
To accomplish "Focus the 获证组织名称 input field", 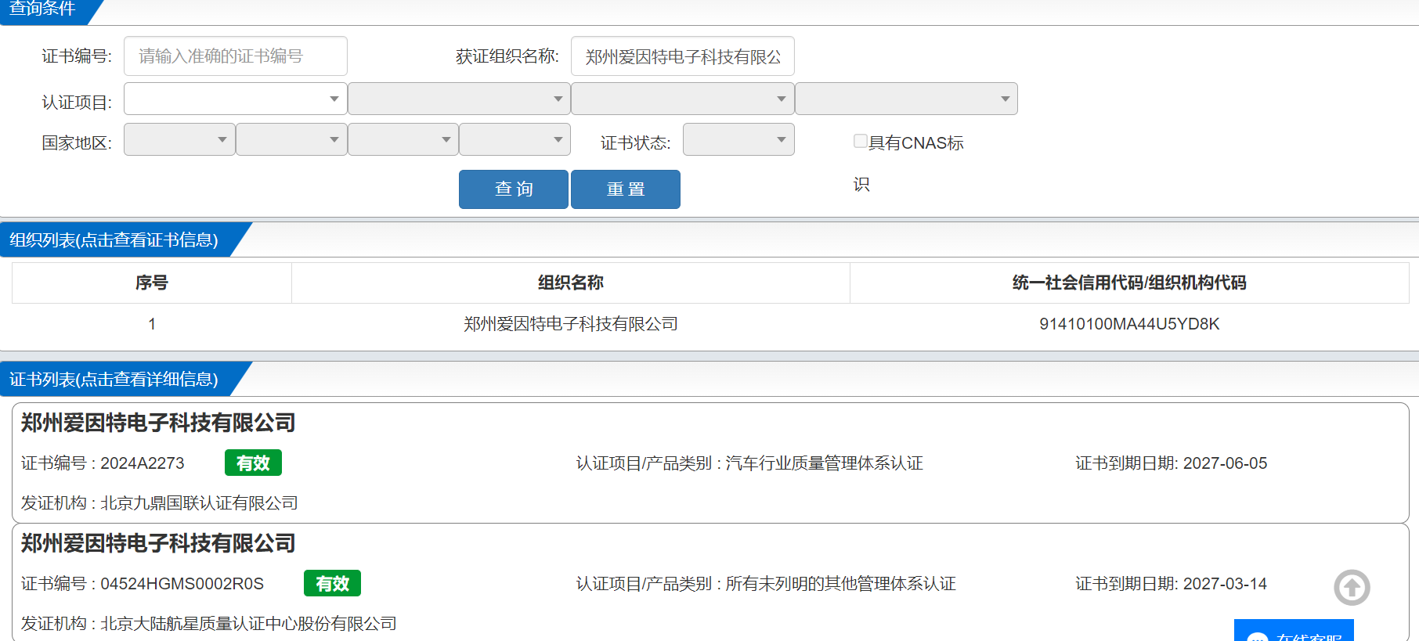I will click(x=683, y=56).
